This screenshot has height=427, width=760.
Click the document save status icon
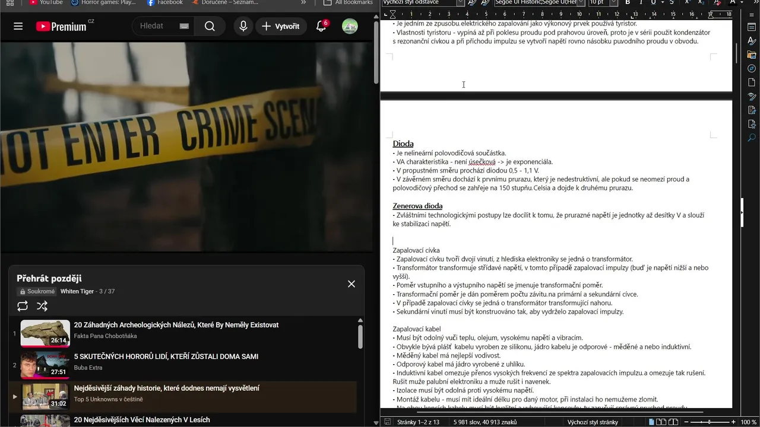(x=387, y=422)
